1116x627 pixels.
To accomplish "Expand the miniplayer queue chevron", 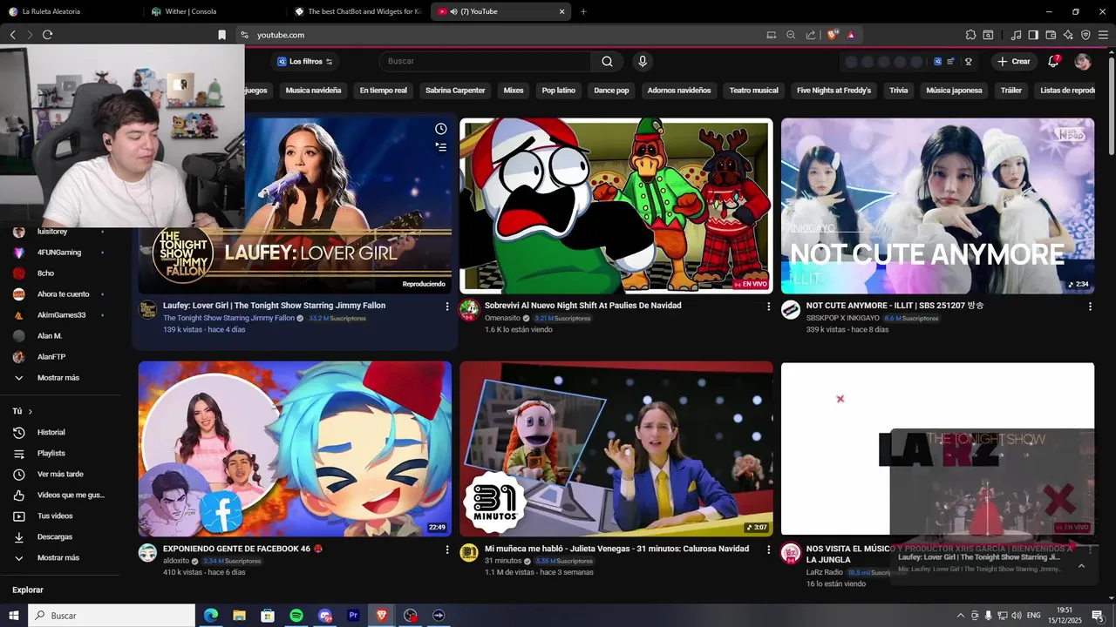I will tap(1081, 566).
